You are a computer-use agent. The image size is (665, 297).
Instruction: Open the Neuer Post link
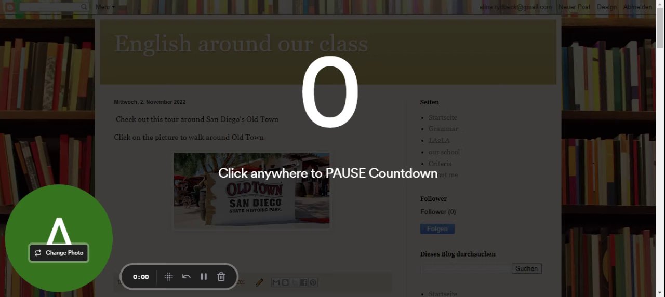coord(574,7)
